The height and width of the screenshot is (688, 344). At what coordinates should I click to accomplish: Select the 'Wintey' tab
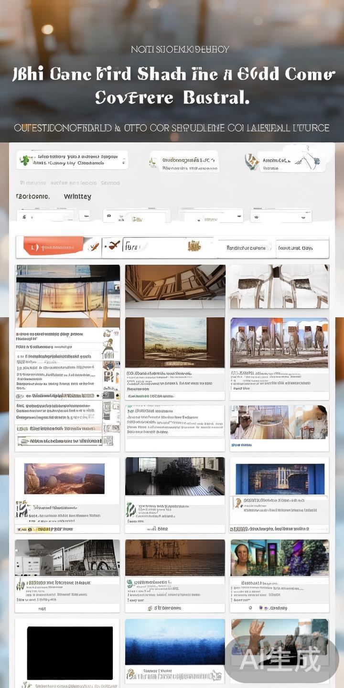tap(77, 196)
